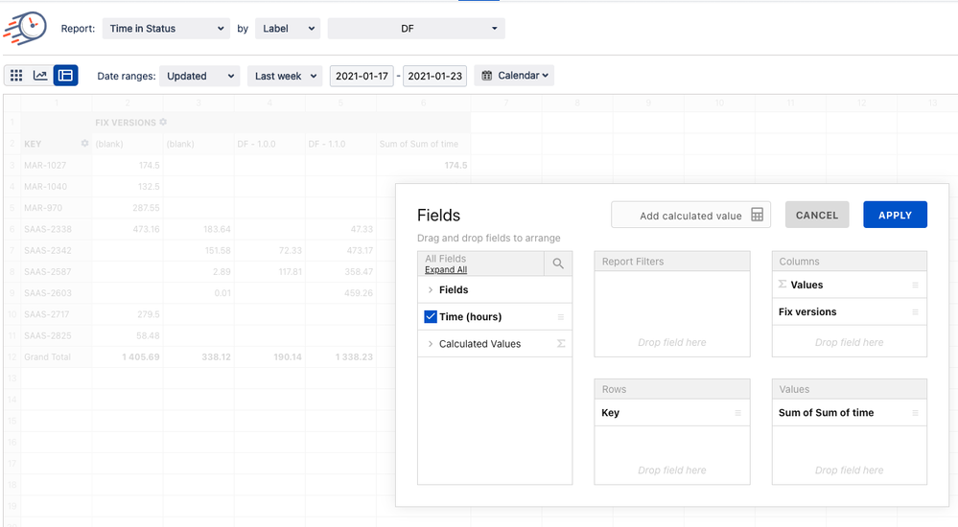Open the gear settings beside KEY header

(85, 144)
